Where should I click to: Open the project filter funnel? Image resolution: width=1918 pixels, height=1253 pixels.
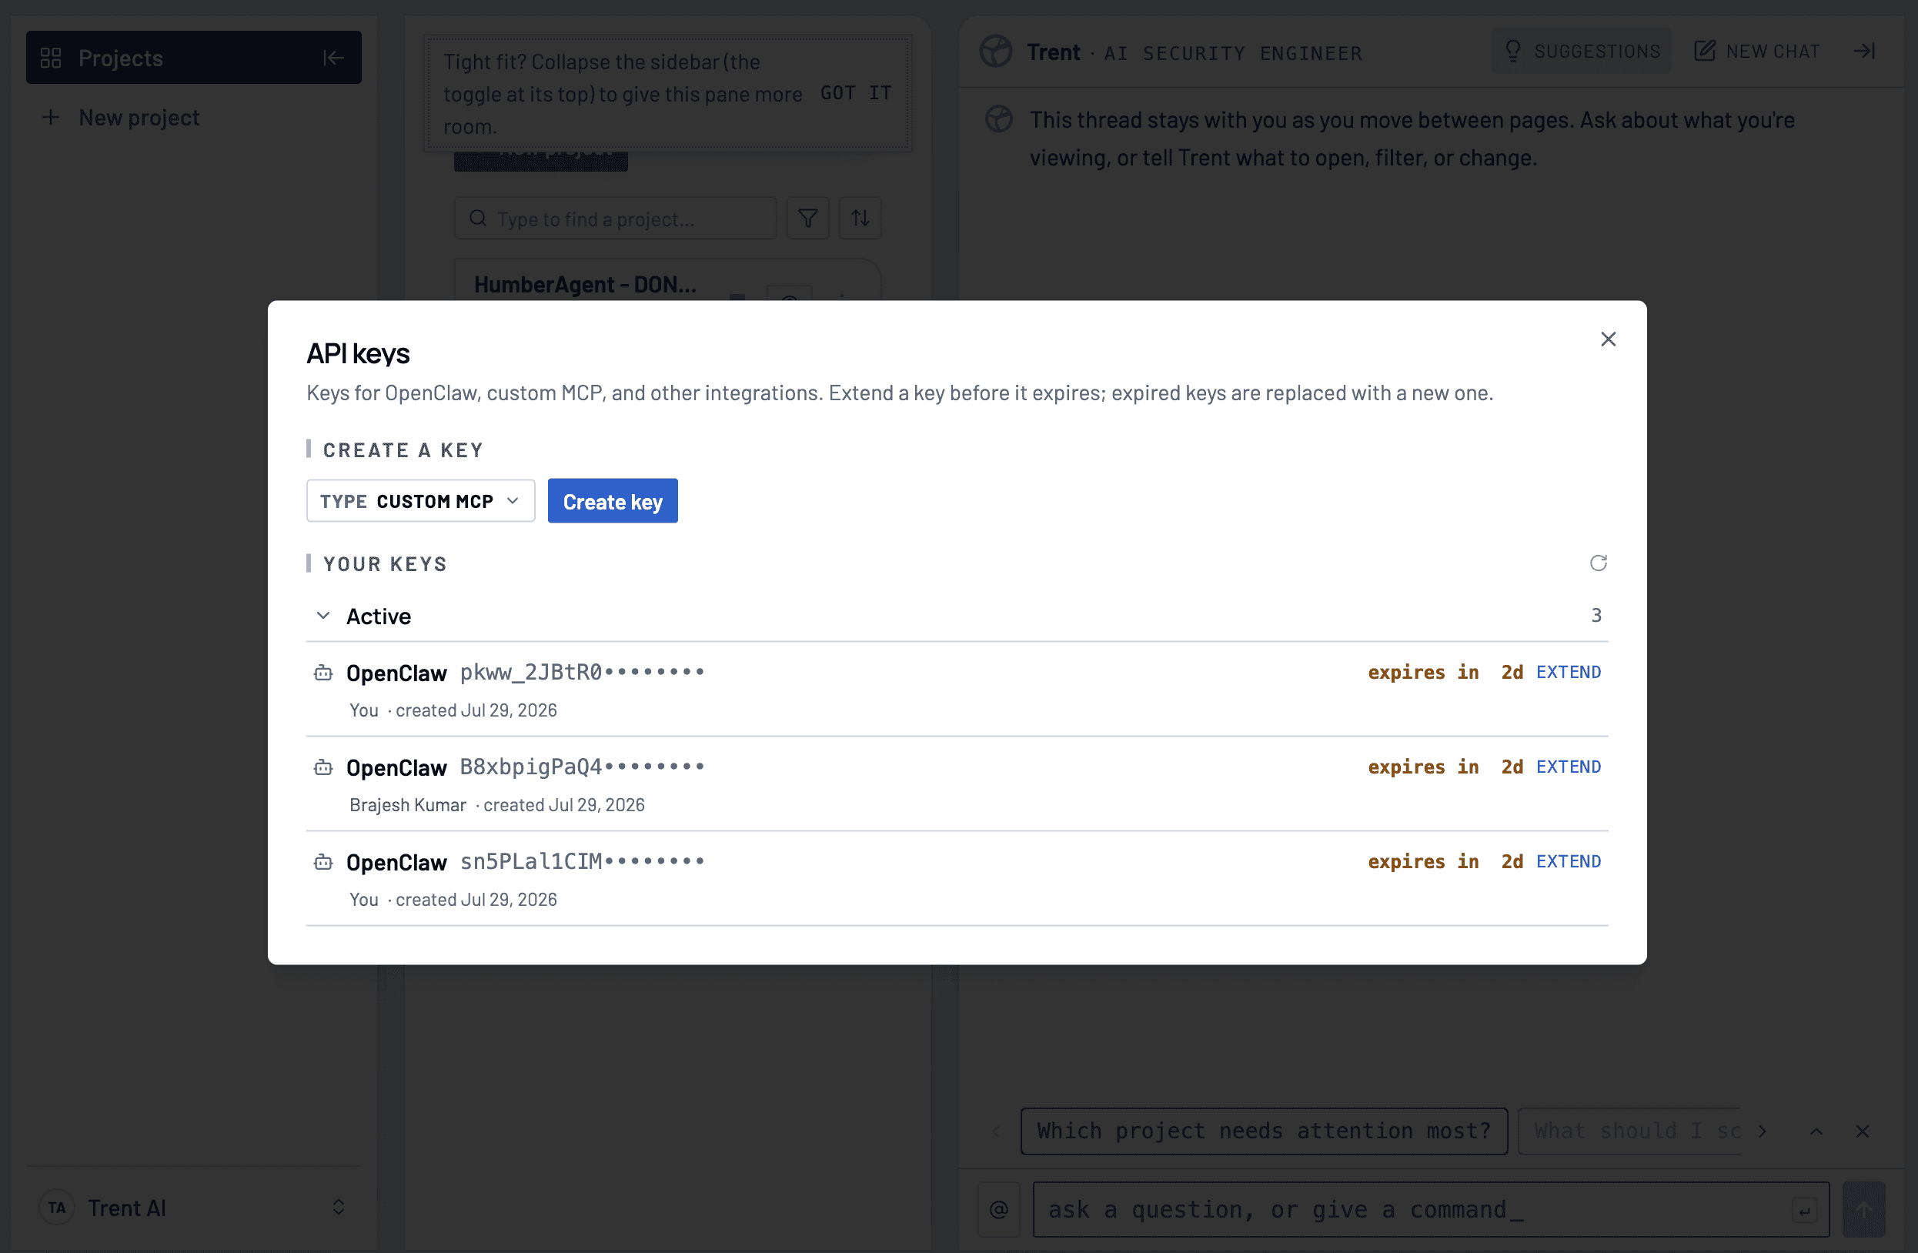(807, 219)
